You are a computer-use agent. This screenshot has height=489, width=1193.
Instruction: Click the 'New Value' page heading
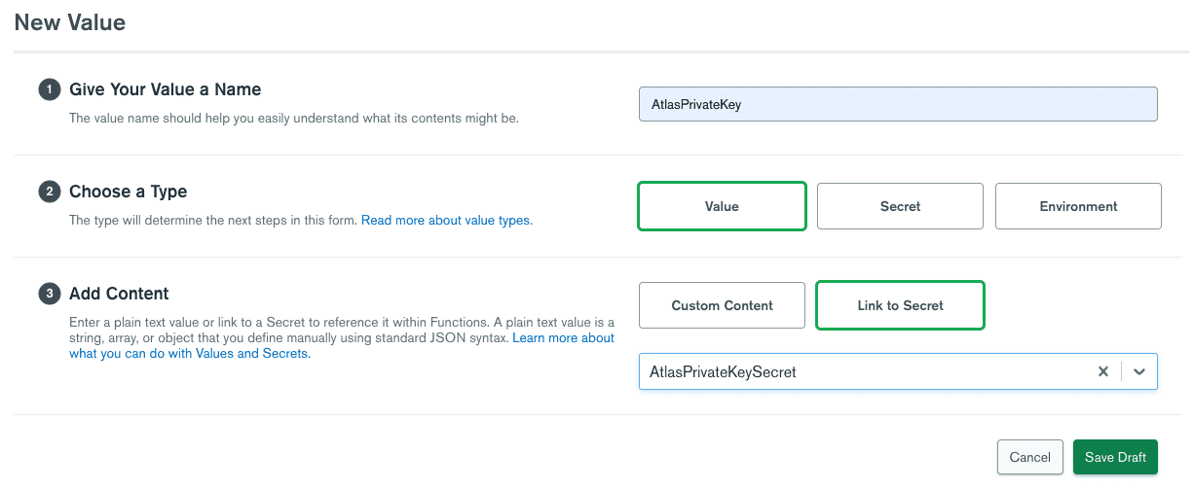70,21
